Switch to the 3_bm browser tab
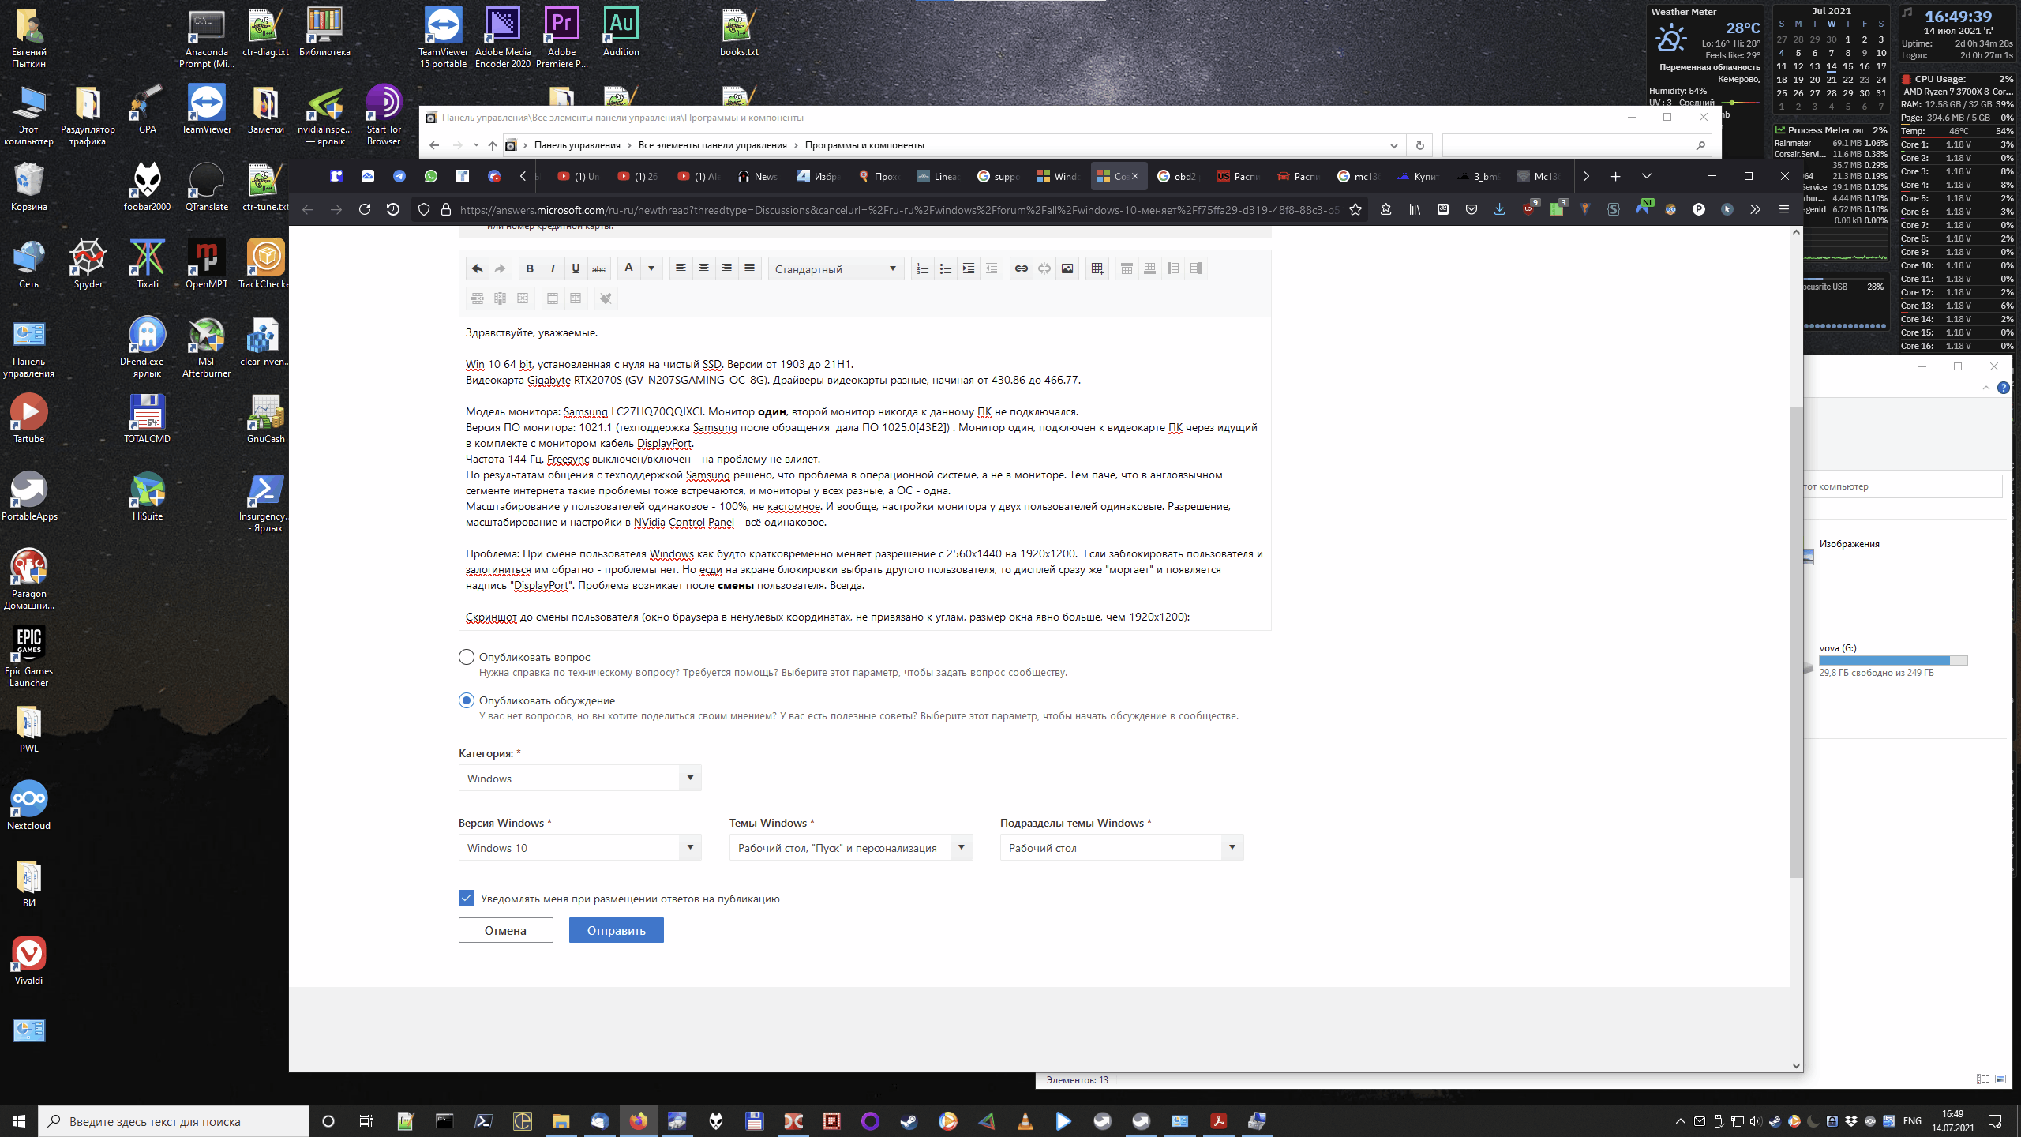2021x1137 pixels. click(x=1478, y=176)
